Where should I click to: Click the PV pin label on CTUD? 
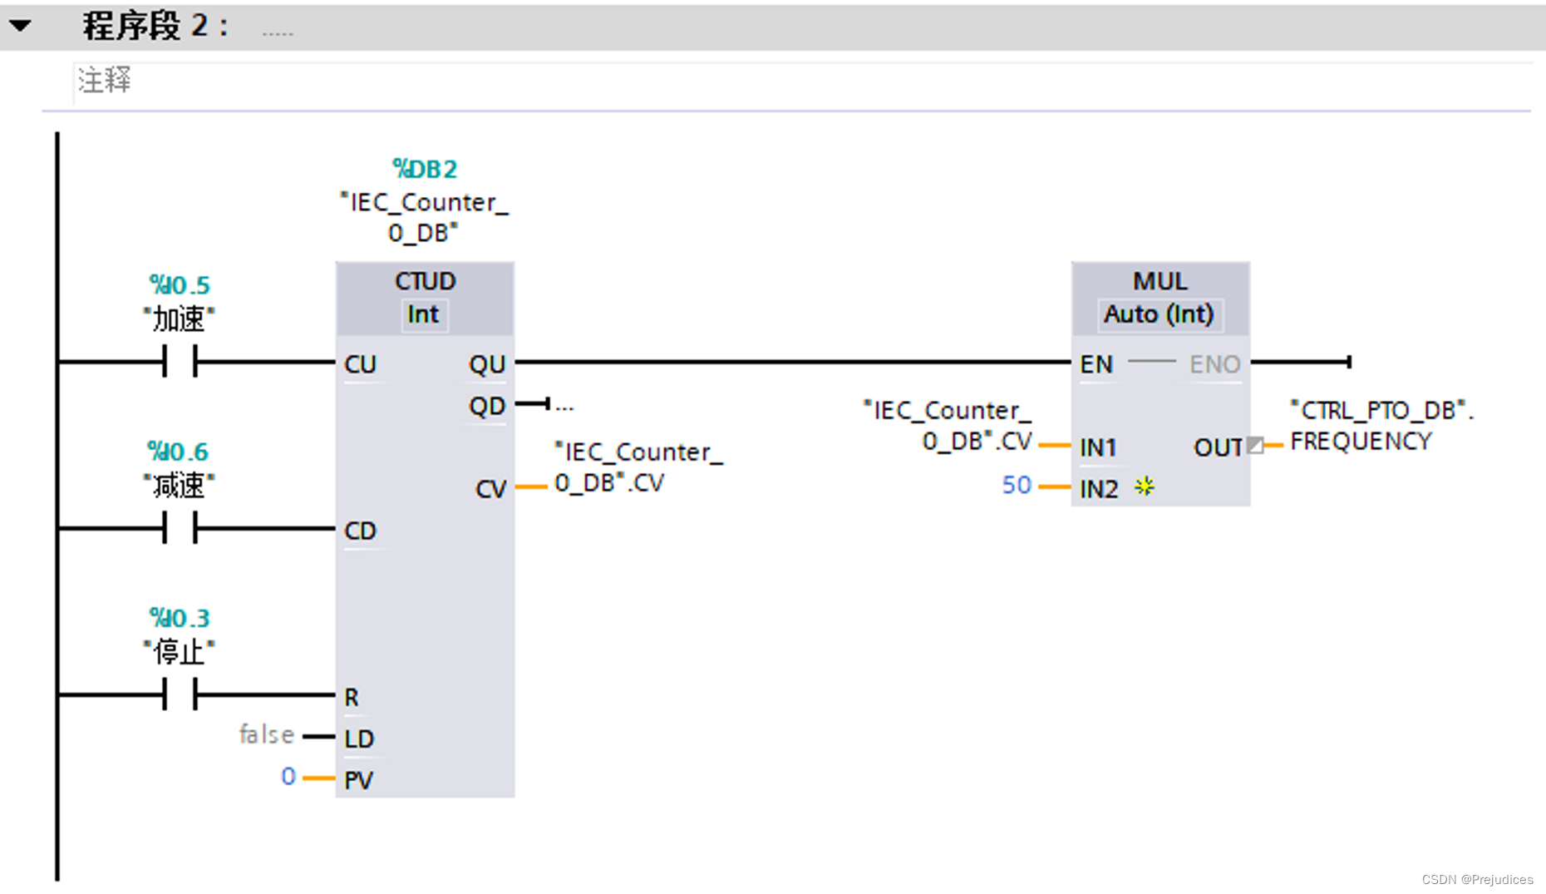(x=359, y=780)
